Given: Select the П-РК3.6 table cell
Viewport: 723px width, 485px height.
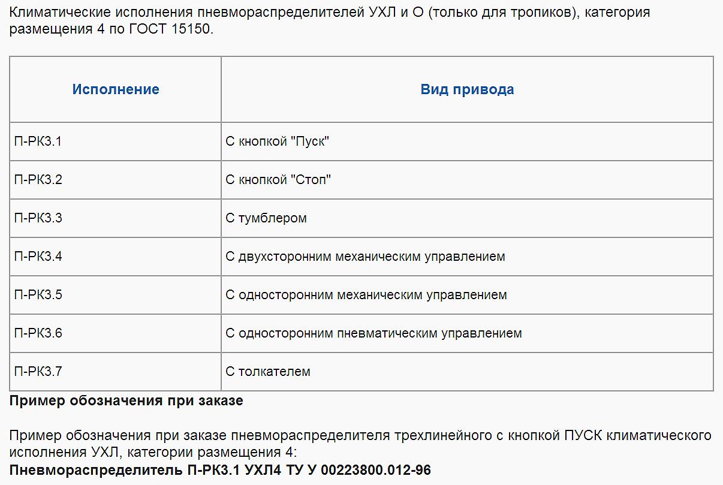Looking at the screenshot, I should point(116,333).
